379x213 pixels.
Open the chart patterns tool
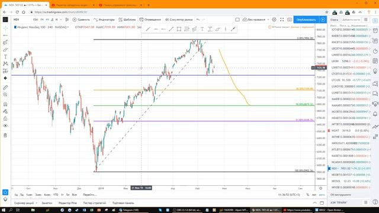(x=5, y=64)
